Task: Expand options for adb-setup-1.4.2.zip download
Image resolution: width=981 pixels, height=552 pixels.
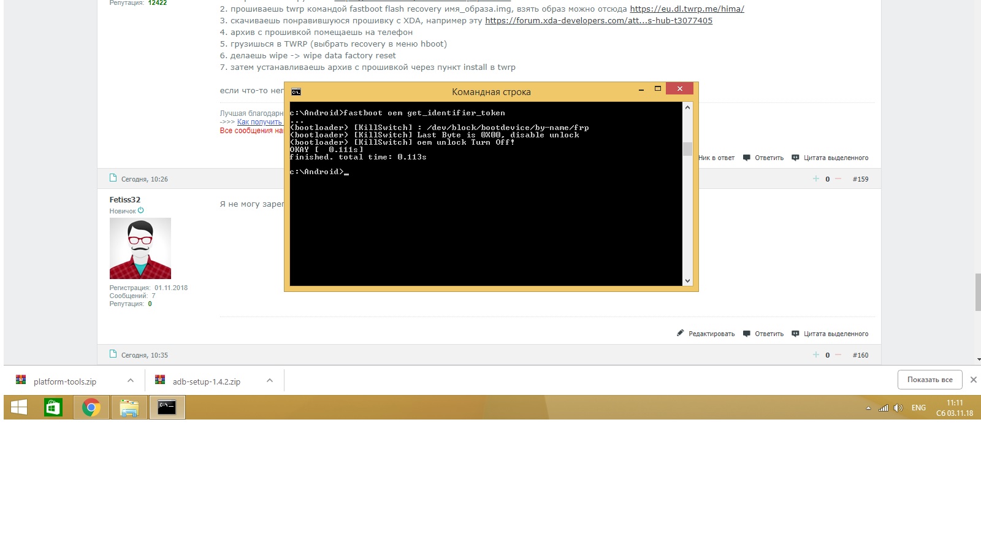Action: click(270, 381)
